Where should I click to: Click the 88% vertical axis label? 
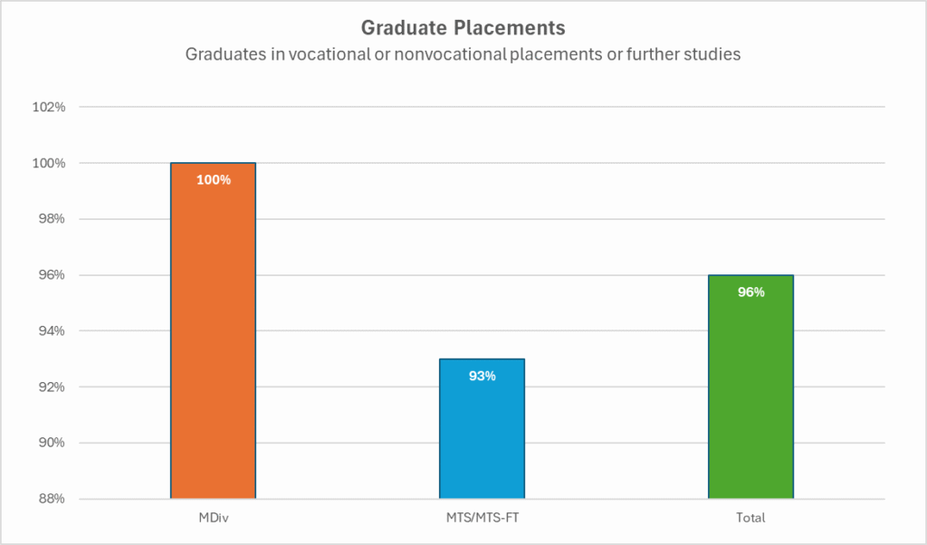(52, 499)
